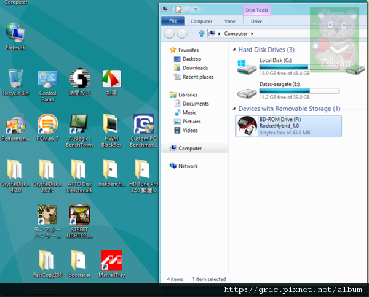Collapse the Hard Disk Drives group
Screen dimensions: 369x297
(x=234, y=50)
